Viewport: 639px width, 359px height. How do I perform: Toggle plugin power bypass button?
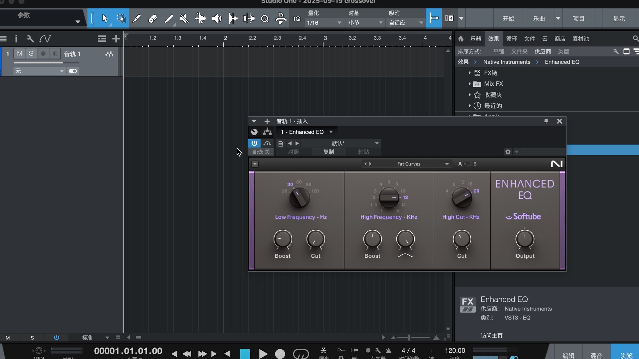point(254,143)
